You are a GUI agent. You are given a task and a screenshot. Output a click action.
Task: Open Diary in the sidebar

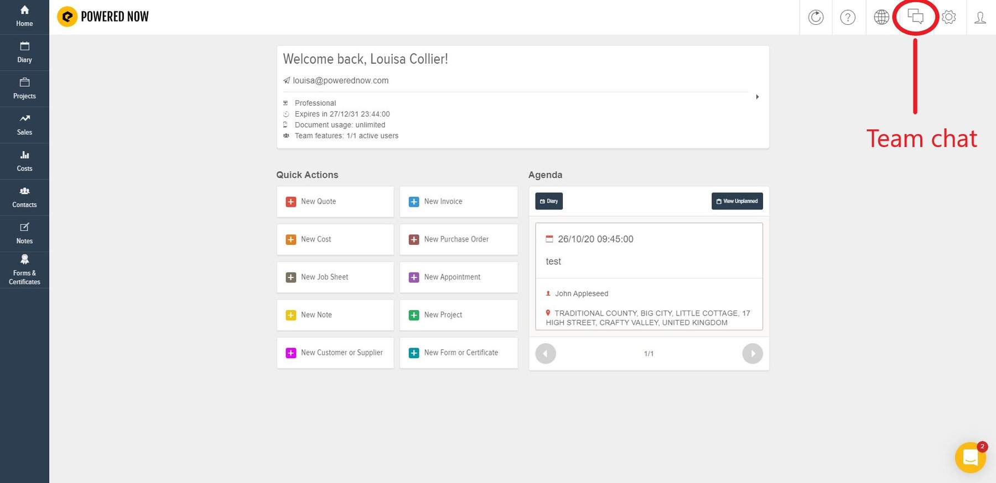click(24, 53)
